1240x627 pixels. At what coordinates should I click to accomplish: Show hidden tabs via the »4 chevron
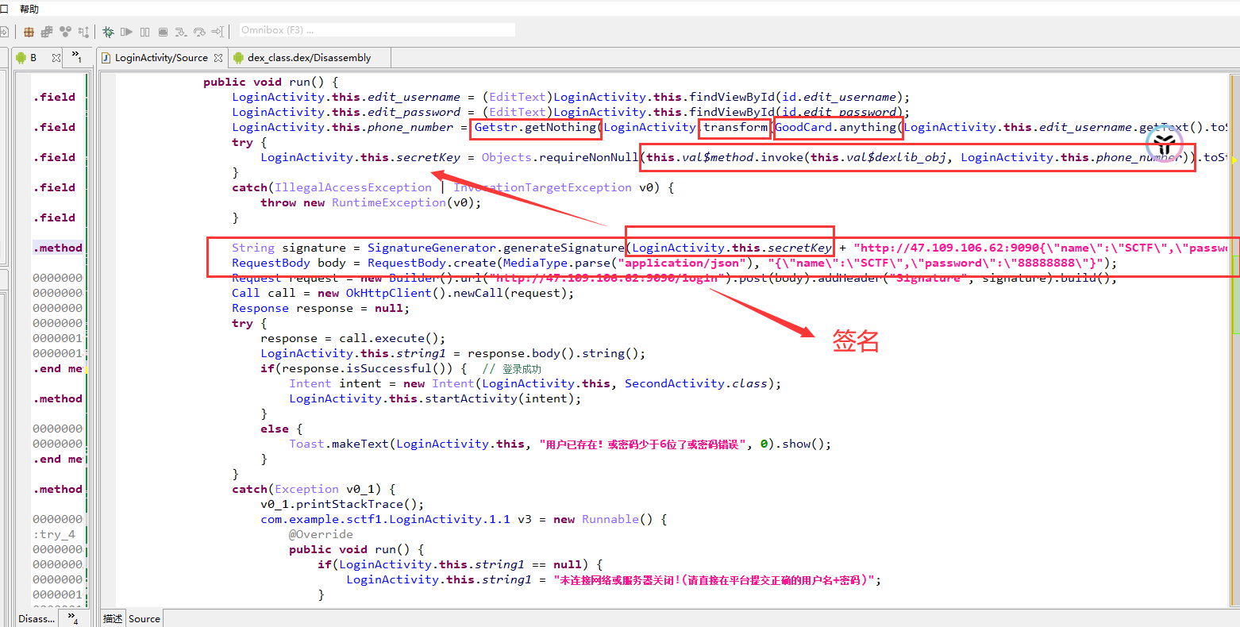[x=72, y=617]
